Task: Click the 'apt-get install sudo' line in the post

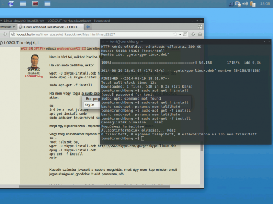Action: (68, 114)
